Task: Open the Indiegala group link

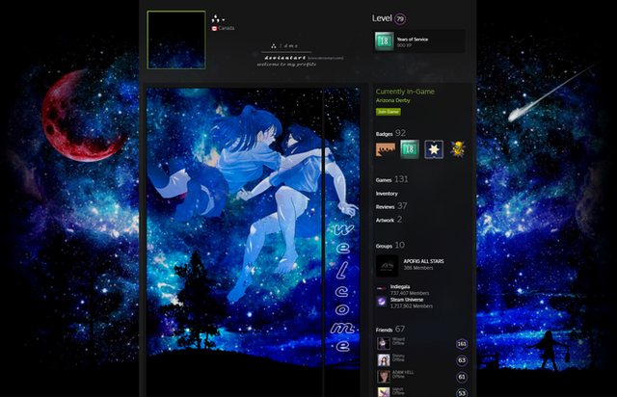Action: coord(400,287)
